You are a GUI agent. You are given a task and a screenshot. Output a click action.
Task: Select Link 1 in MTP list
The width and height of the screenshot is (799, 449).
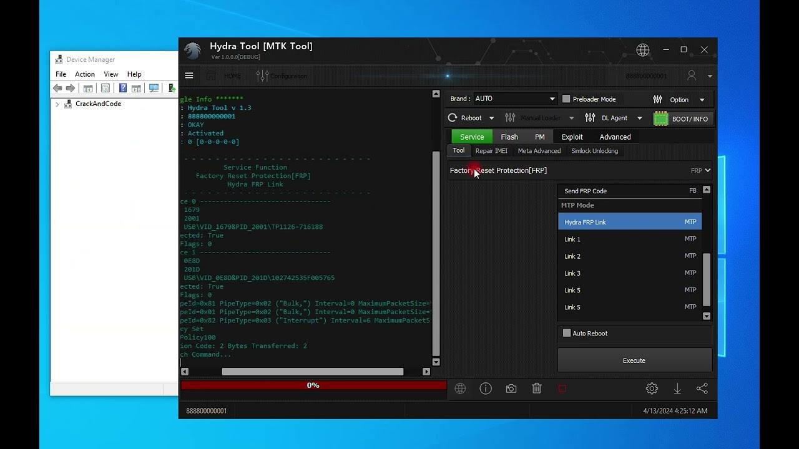click(630, 239)
